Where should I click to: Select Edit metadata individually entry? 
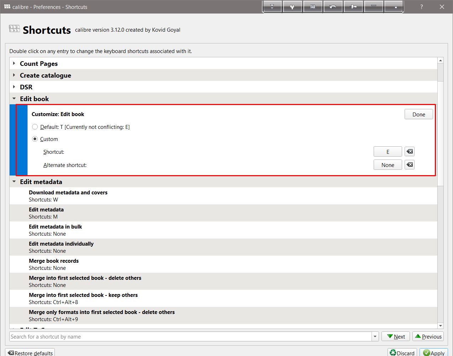223,247
